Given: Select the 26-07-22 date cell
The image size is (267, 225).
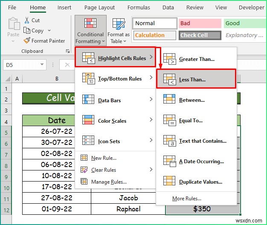Looking at the screenshot, I should 49,131.
